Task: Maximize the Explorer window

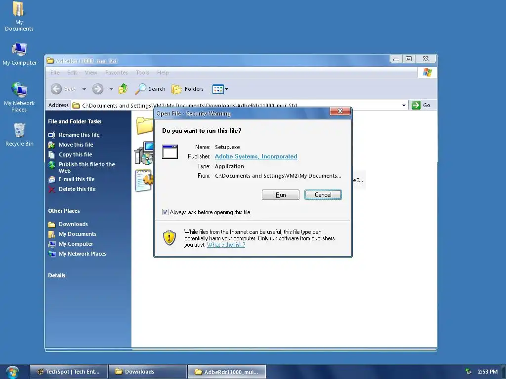Action: point(409,59)
